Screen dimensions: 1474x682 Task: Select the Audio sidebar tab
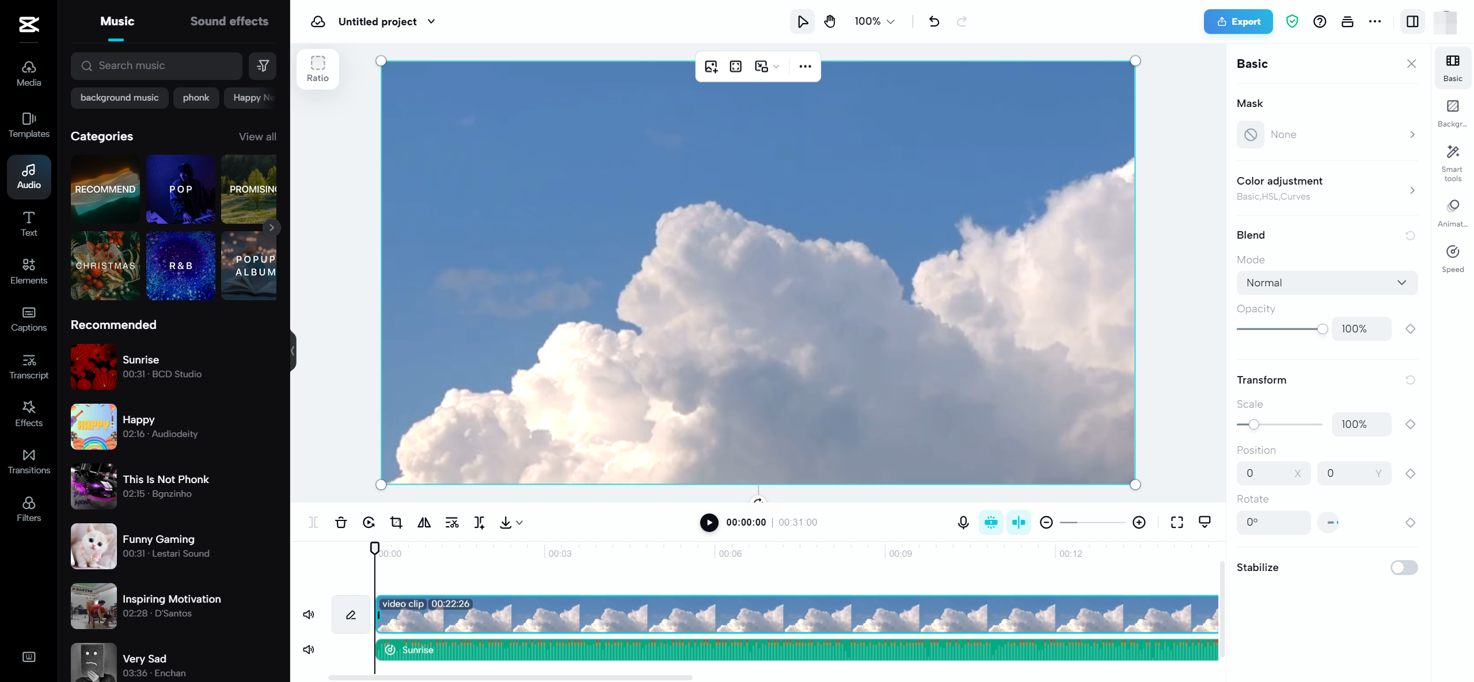pos(29,177)
